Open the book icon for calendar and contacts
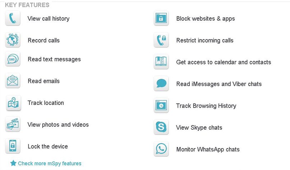 (161, 62)
